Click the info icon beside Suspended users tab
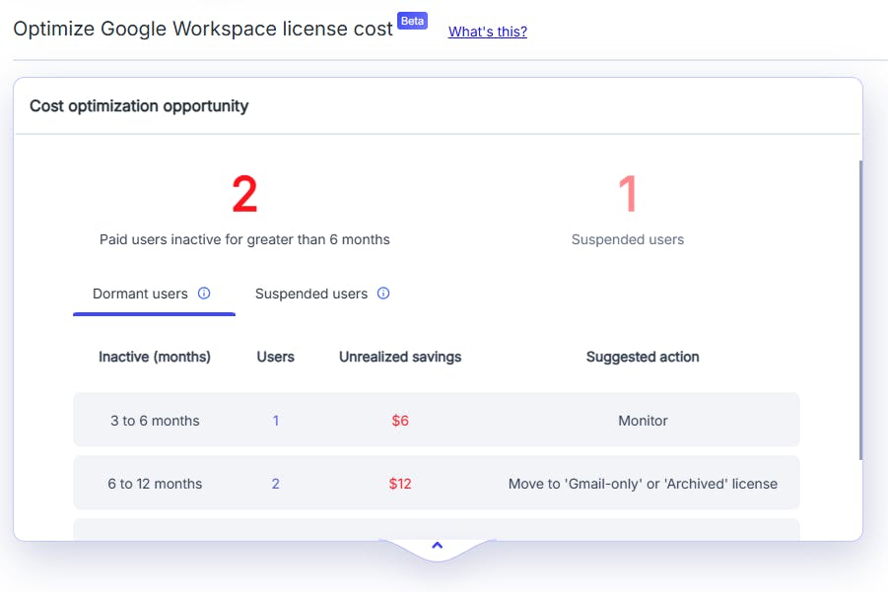 pos(383,294)
